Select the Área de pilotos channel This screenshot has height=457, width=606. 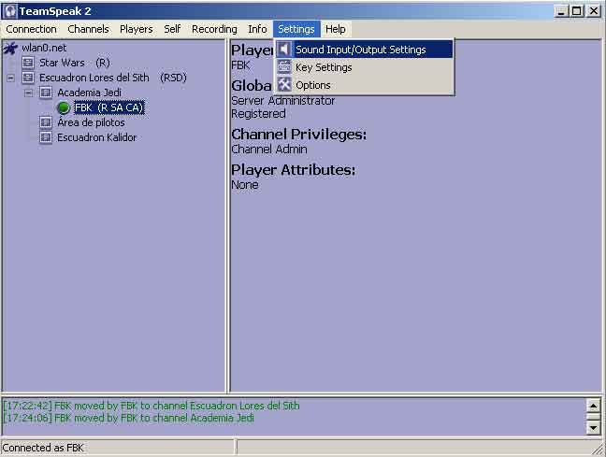click(91, 122)
